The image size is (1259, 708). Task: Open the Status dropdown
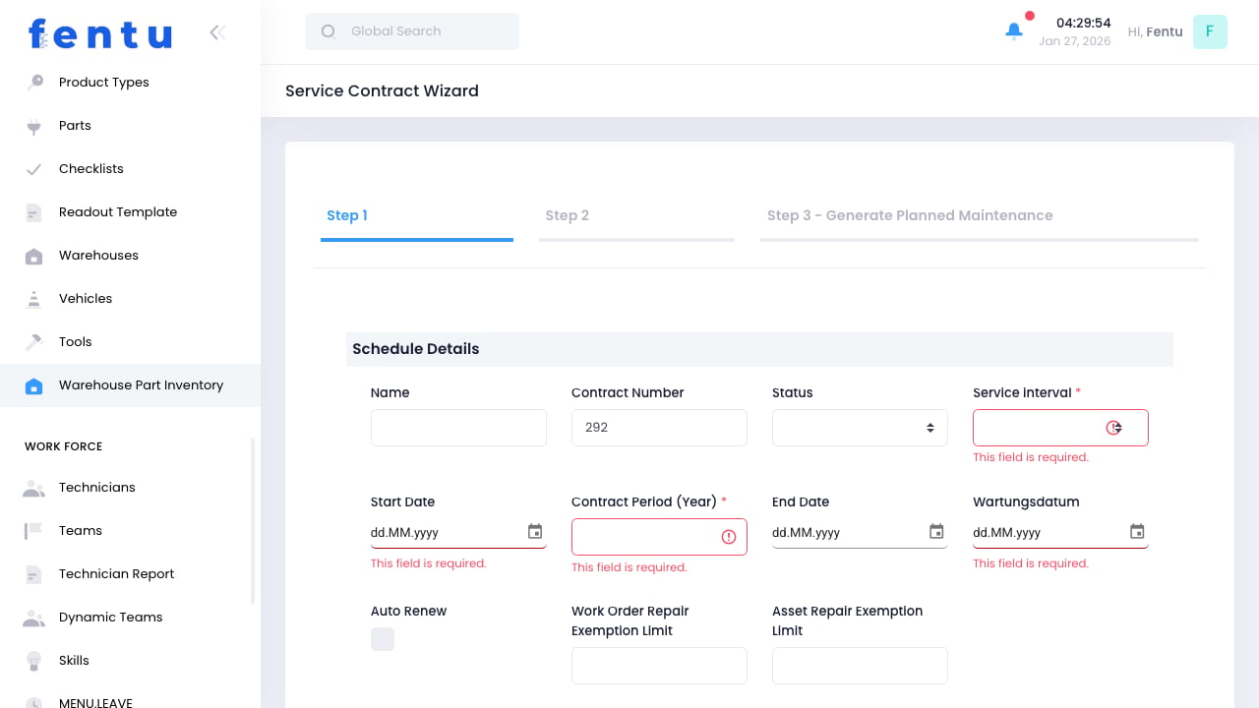(x=860, y=428)
